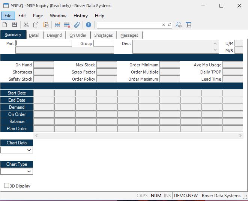Click the Part input field

click(44, 43)
